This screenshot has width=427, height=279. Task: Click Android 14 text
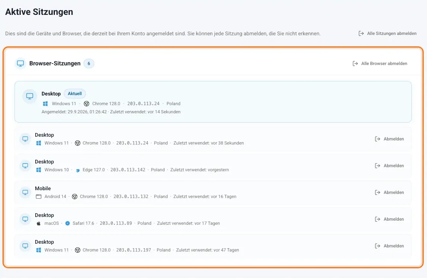(55, 197)
